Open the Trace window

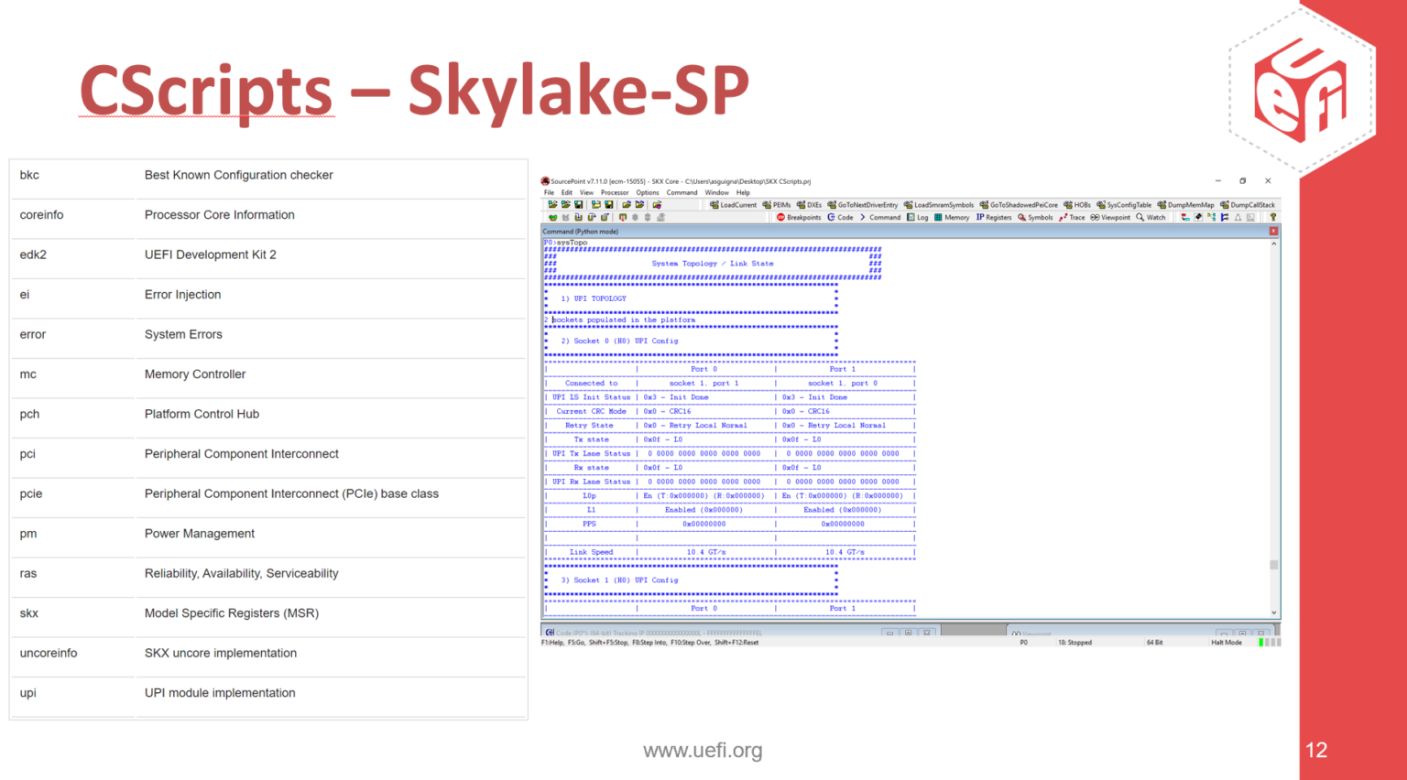tap(1072, 217)
